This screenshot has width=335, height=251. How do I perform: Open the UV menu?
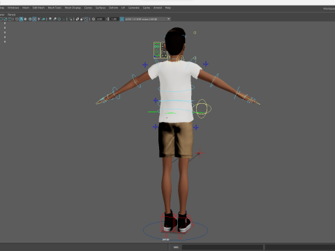(123, 8)
